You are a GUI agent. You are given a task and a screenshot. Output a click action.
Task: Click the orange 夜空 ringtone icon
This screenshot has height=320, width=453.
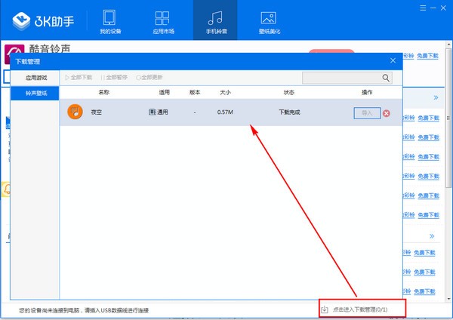[x=75, y=112]
